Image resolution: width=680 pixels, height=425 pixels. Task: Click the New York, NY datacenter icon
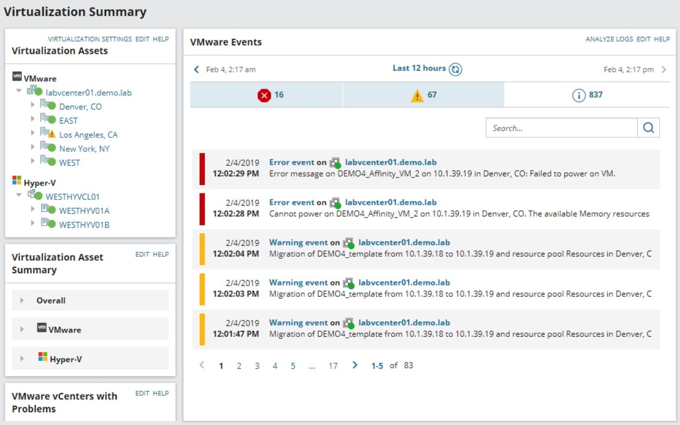[x=48, y=147]
